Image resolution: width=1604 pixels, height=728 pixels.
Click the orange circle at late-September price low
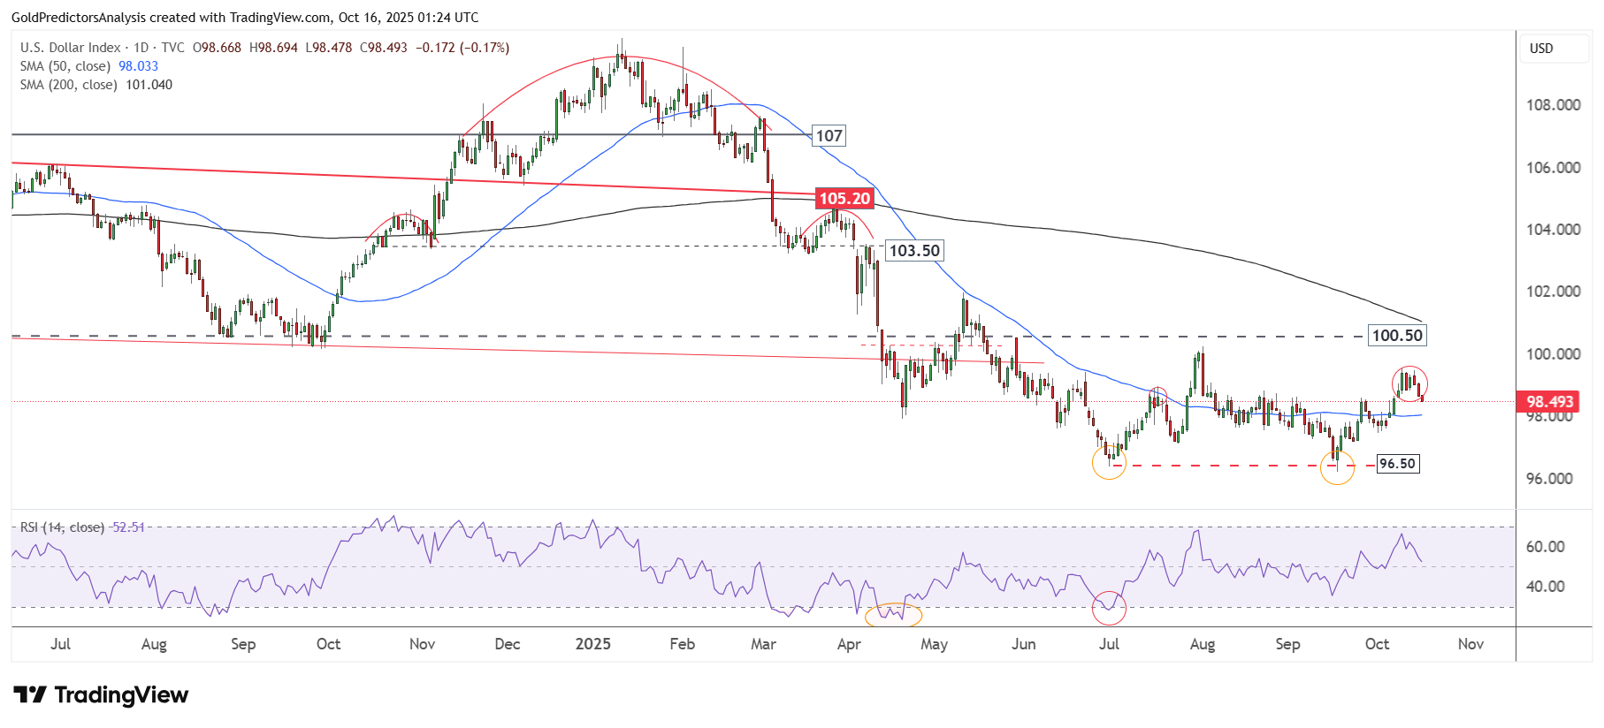(x=1337, y=467)
